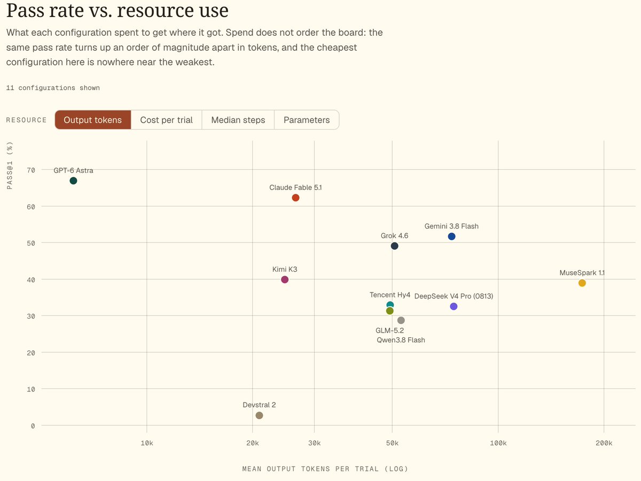This screenshot has width=641, height=481.
Task: Click the GPT-6 Astra data point
Action: [73, 180]
